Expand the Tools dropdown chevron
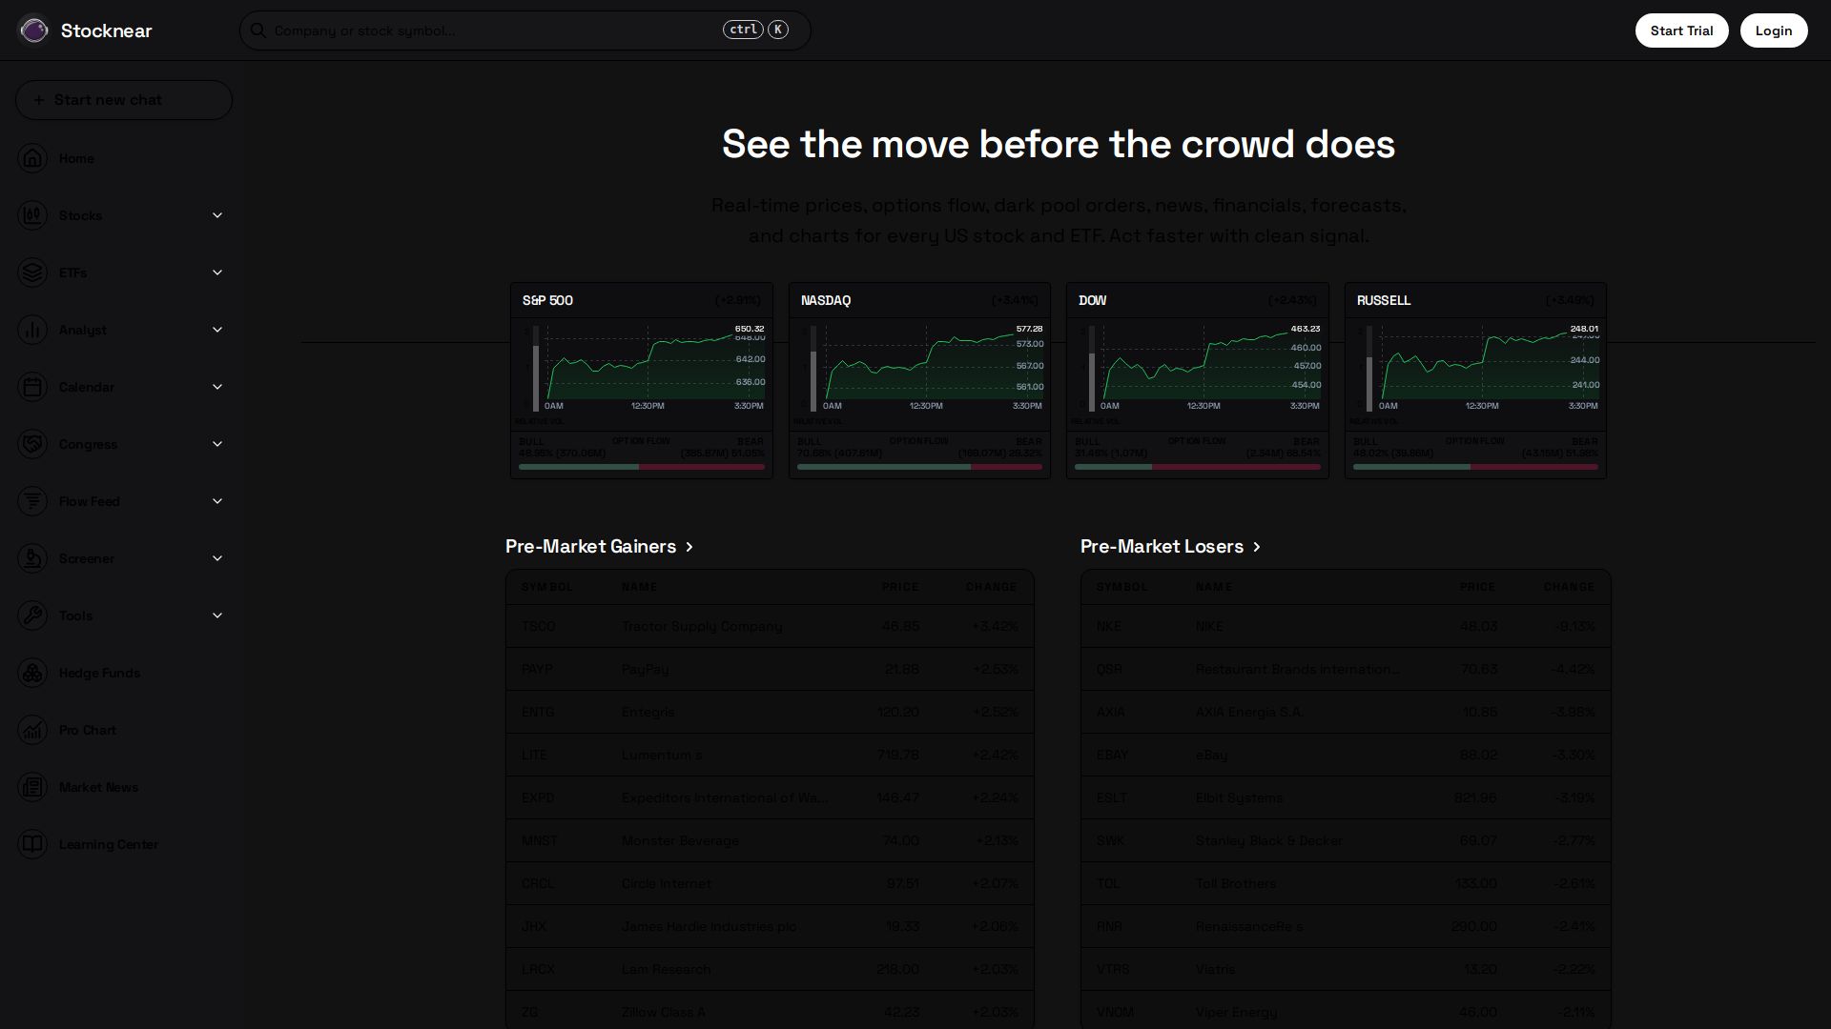Viewport: 1831px width, 1029px height. coord(217,615)
